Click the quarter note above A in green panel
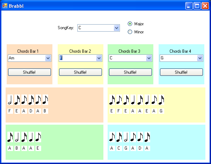211x164 pixels. 31,137
